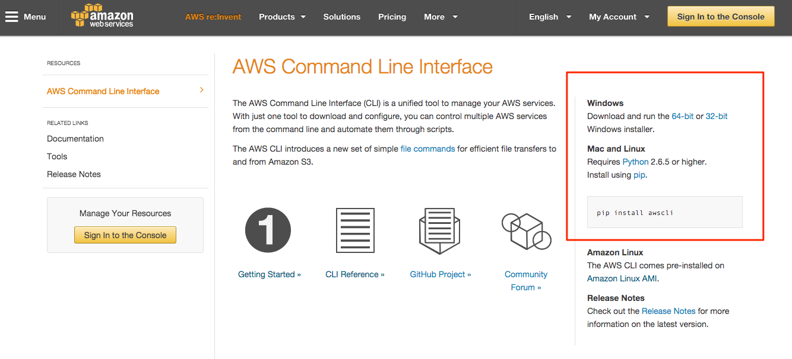Open the English language dropdown
This screenshot has height=359, width=792.
[550, 17]
